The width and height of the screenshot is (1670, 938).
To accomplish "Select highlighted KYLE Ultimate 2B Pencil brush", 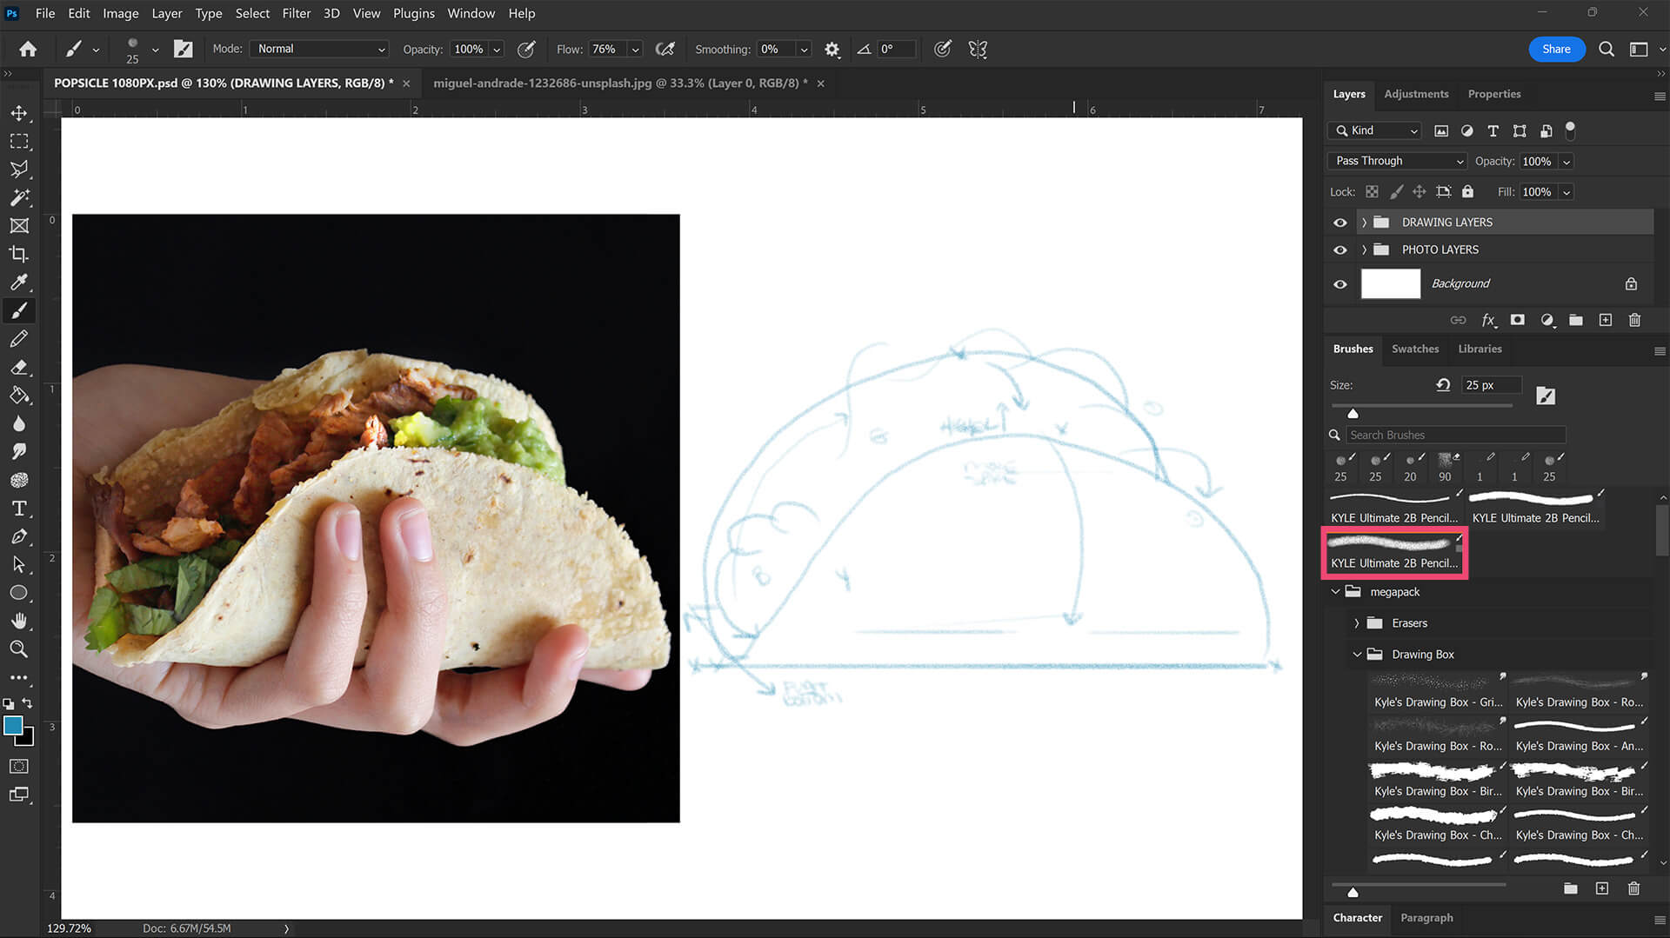I will [1394, 552].
